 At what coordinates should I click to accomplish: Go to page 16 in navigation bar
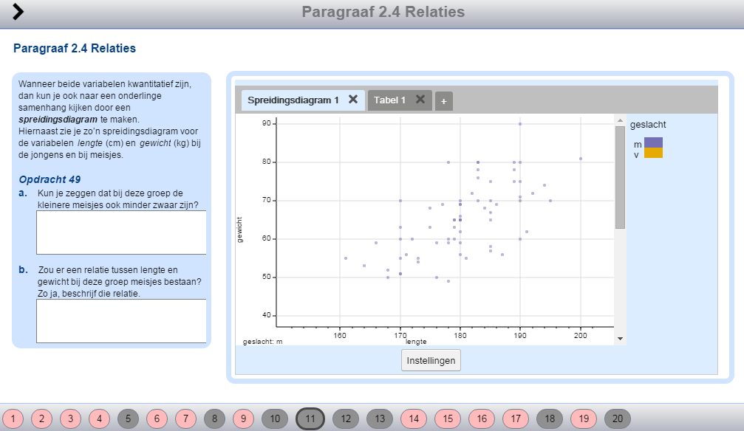[482, 419]
